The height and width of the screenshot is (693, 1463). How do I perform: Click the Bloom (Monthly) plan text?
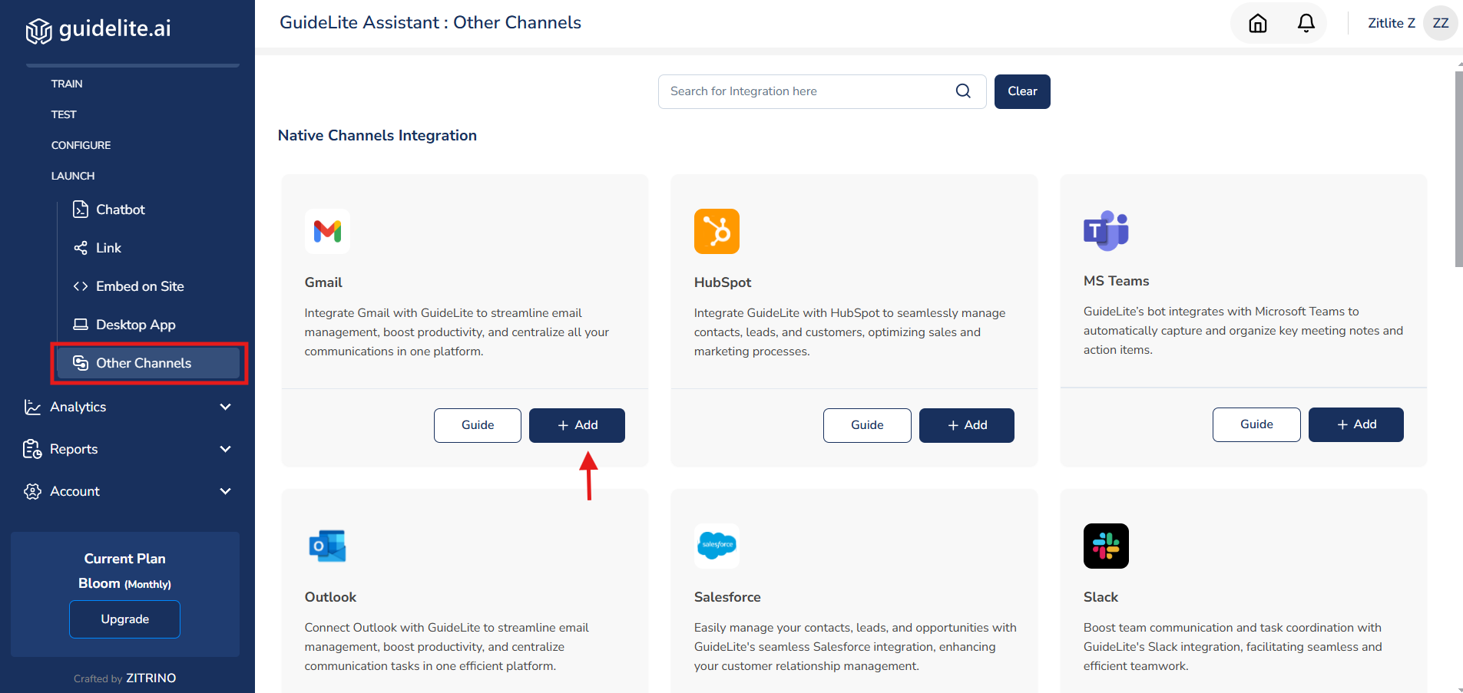pos(124,583)
